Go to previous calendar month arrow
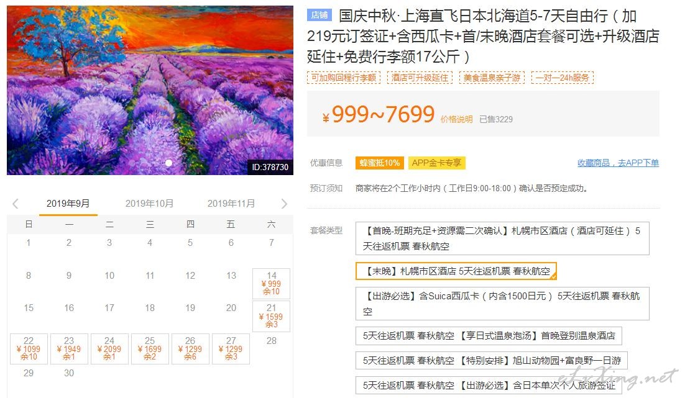The image size is (685, 398). [x=16, y=204]
